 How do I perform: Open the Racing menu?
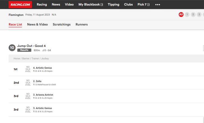point(42,5)
